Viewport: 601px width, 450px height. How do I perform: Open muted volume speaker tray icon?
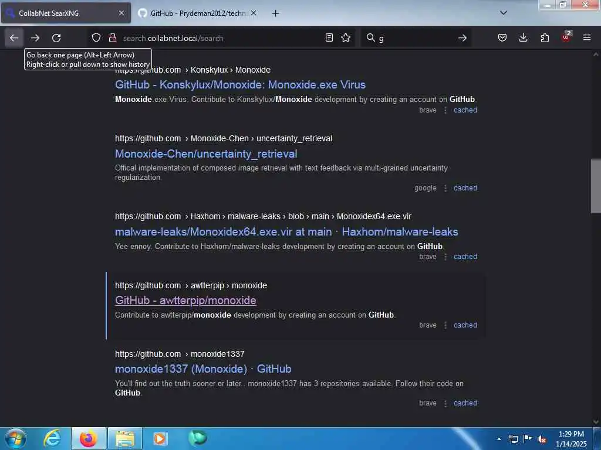coord(542,439)
